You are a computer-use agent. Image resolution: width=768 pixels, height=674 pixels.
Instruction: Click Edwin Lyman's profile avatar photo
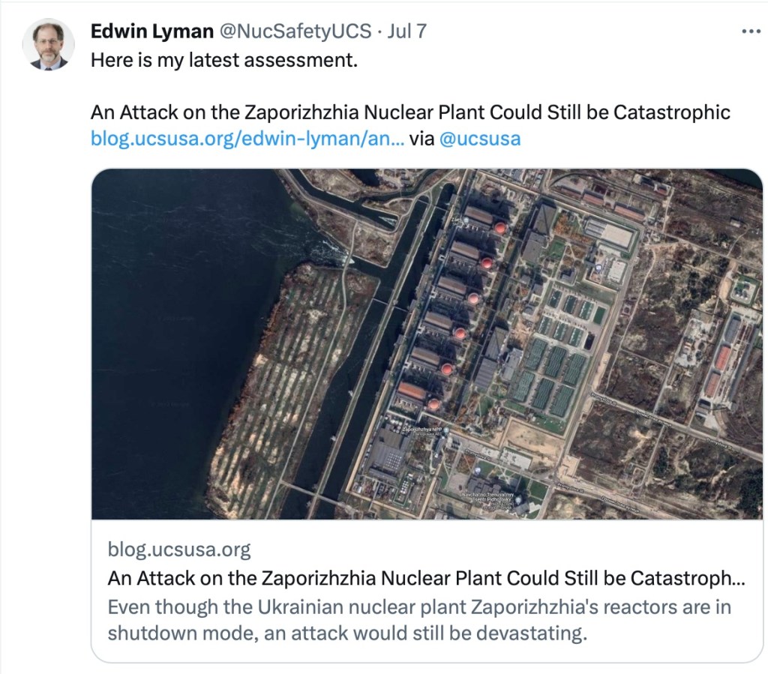(x=49, y=45)
